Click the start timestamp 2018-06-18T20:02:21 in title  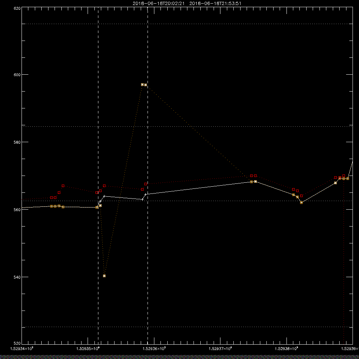pyautogui.click(x=158, y=4)
